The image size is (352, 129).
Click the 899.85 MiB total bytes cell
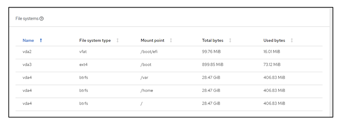(x=213, y=65)
